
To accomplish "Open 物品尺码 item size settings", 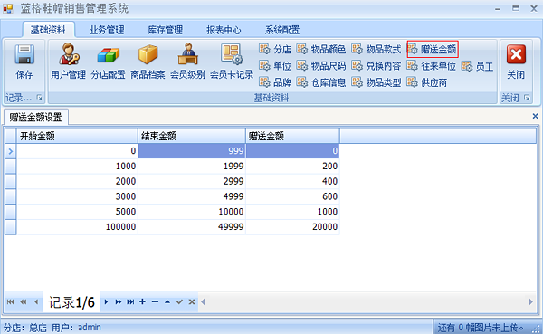I will coord(321,66).
